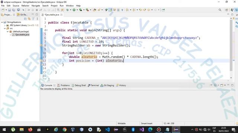This screenshot has height=133, width=238.
Task: Open Firefox from the taskbar
Action: 30,130
